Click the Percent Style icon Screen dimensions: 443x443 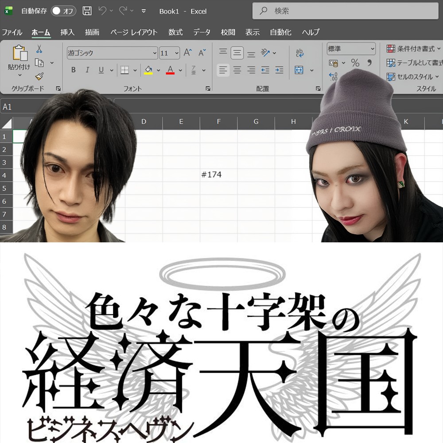click(x=355, y=62)
